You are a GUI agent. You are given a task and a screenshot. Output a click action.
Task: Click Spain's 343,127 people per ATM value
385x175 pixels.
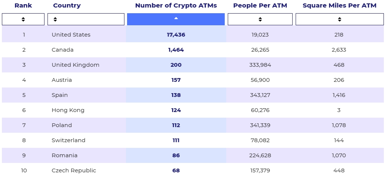(x=260, y=95)
